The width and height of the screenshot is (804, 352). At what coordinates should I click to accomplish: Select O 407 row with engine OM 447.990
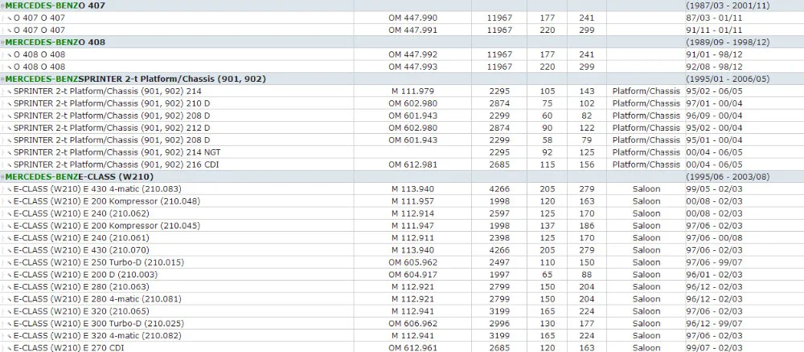(x=402, y=18)
